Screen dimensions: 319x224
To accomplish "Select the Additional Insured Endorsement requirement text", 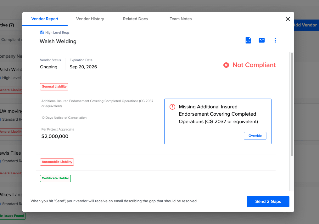I will coord(97,104).
